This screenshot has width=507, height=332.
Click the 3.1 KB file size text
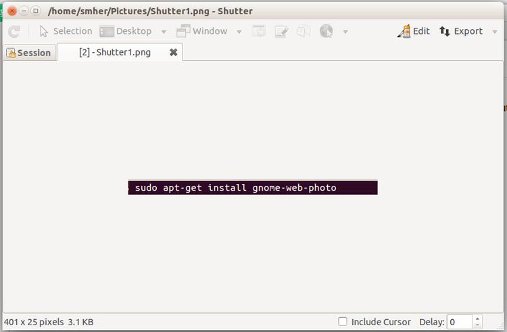80,322
